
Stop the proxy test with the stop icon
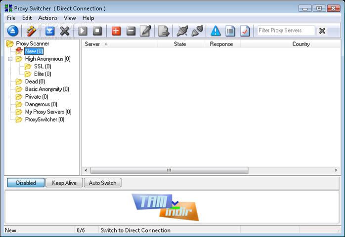coord(97,31)
